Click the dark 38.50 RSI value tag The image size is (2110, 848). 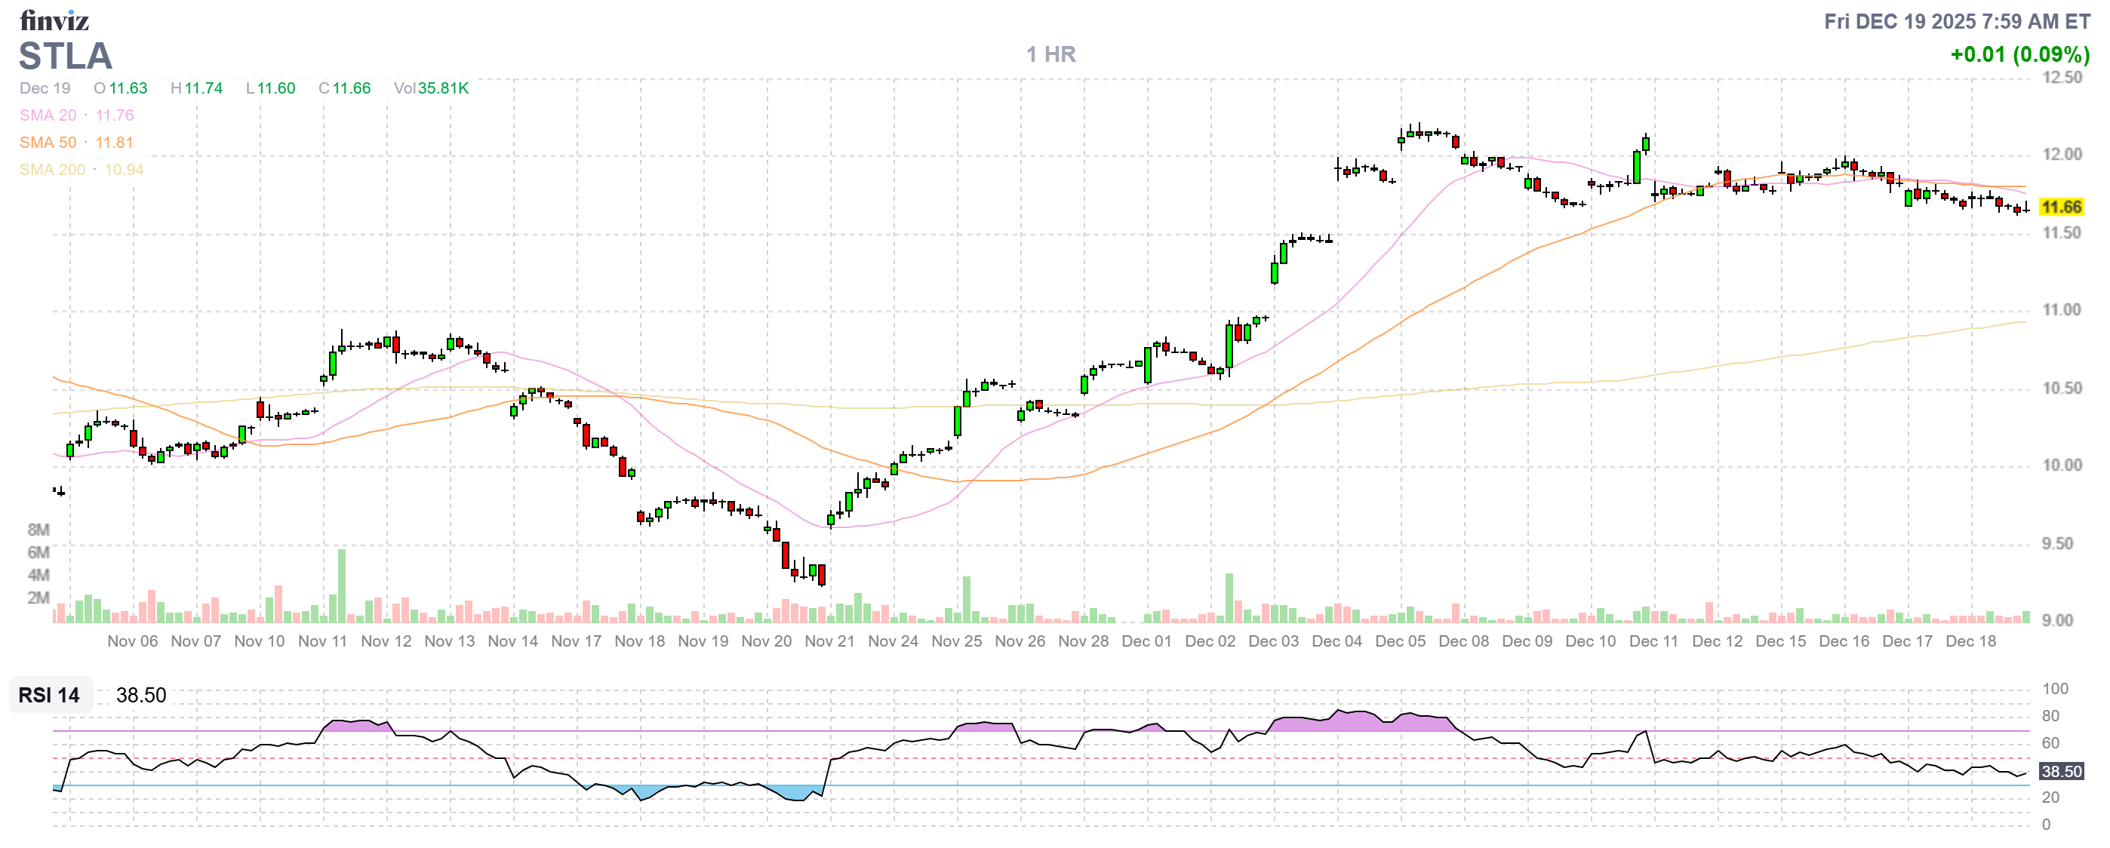(2061, 771)
